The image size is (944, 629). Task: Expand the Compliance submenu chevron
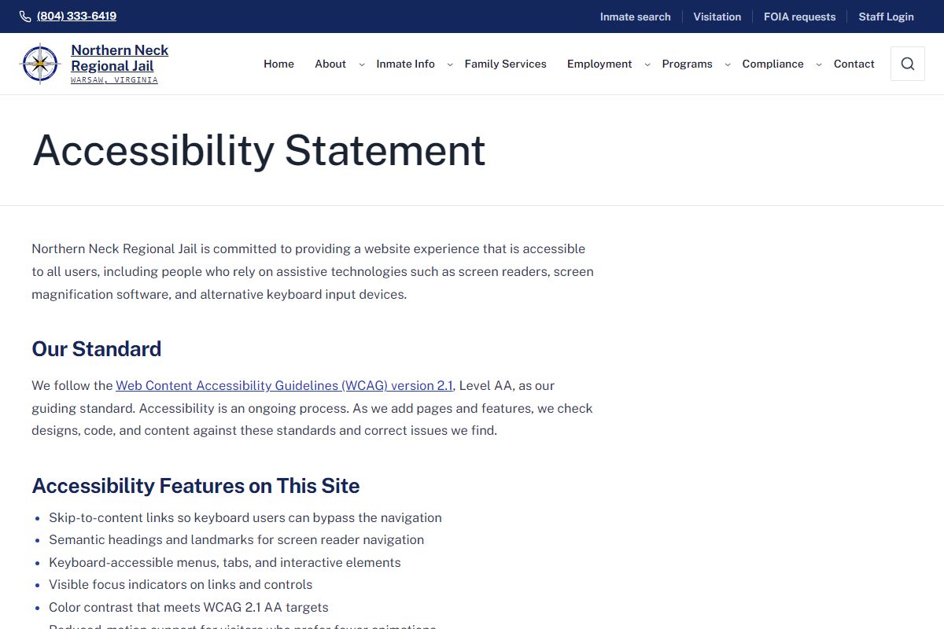coord(819,64)
